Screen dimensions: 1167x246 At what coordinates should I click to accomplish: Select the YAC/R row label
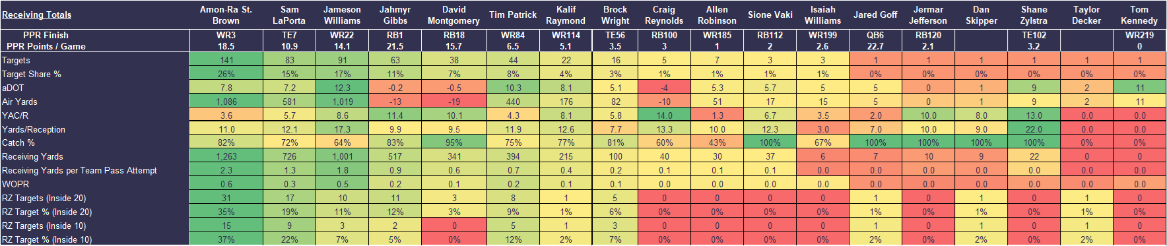tap(15, 115)
